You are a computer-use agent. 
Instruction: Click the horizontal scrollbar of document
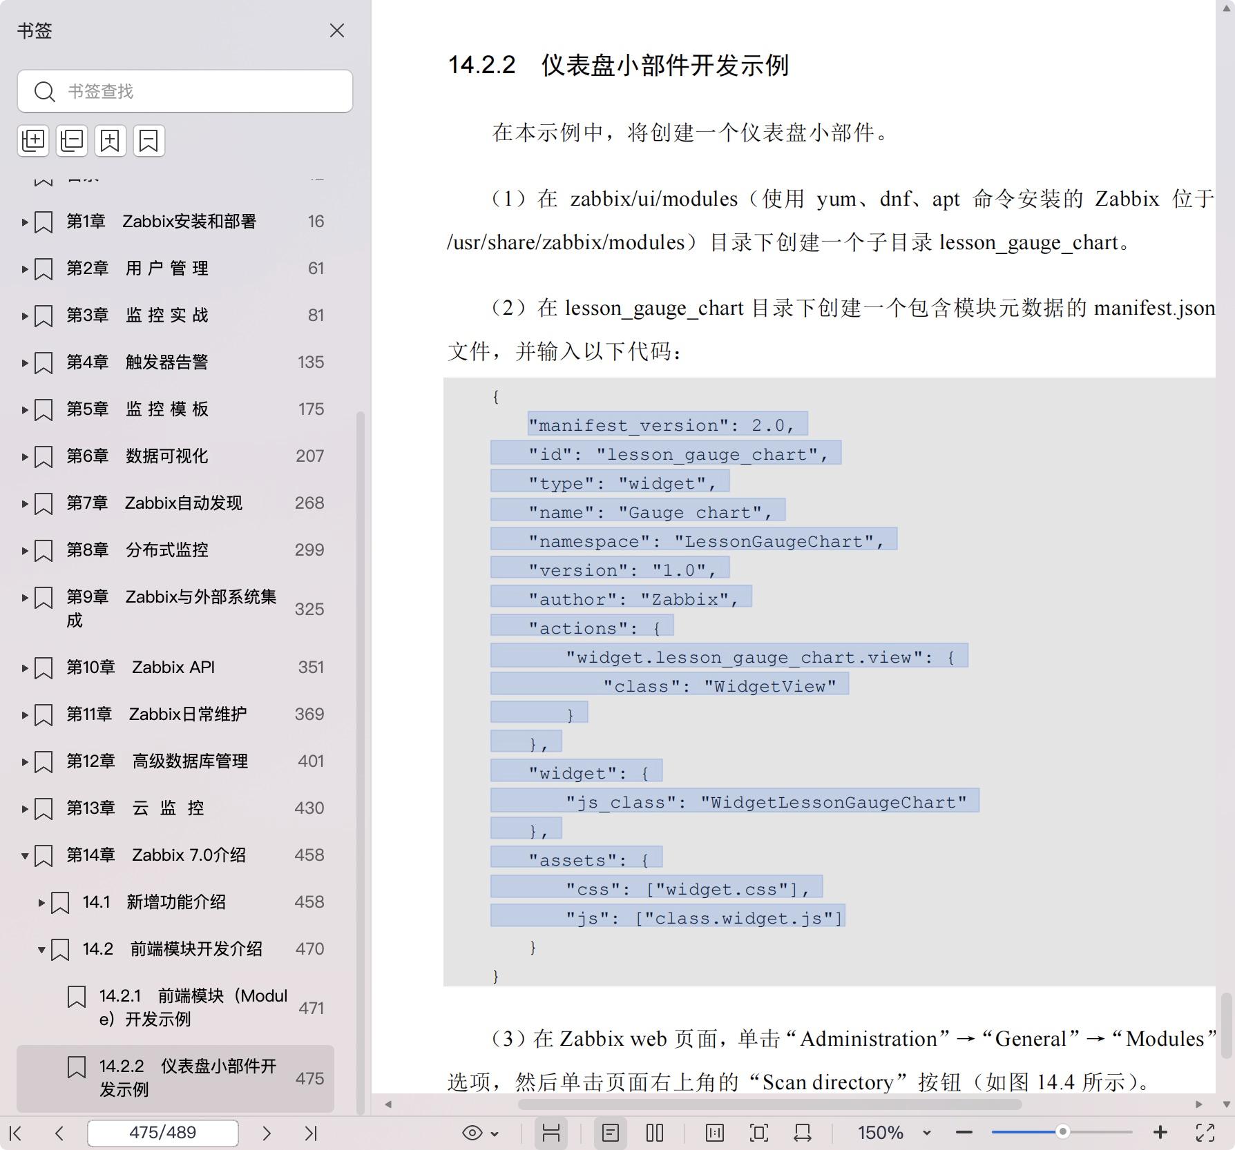pyautogui.click(x=770, y=1104)
